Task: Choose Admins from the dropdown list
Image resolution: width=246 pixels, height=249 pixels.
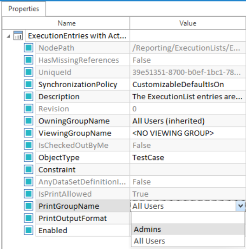Action: pyautogui.click(x=188, y=229)
